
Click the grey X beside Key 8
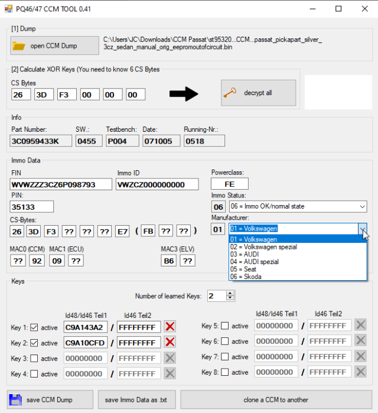(360, 372)
